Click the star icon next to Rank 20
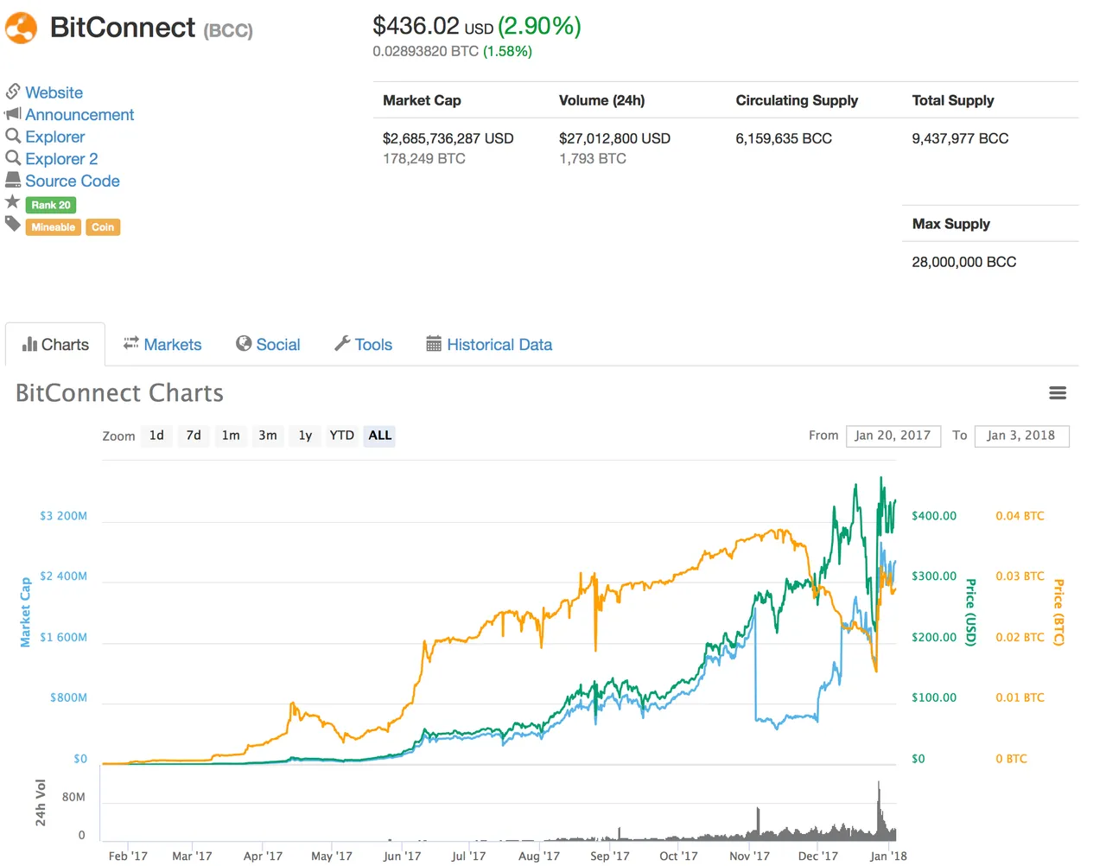This screenshot has height=866, width=1106. (12, 202)
